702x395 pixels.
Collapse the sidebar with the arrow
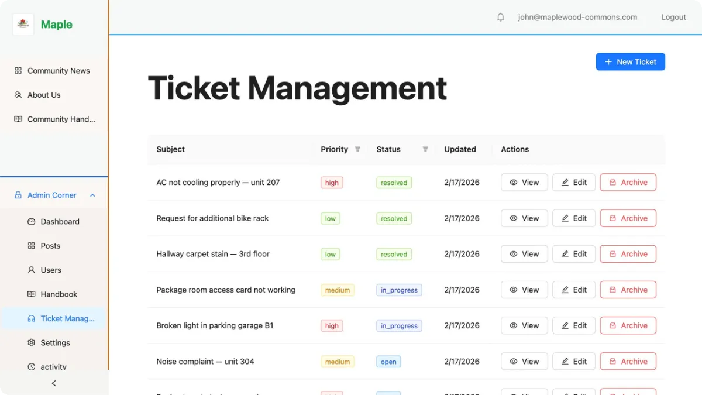54,383
